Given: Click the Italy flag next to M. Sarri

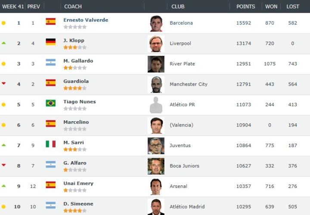Looking at the screenshot, I should (x=51, y=144).
